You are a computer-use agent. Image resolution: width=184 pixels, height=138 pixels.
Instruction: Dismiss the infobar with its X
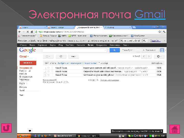click(165, 41)
